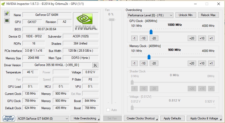Increase Memory Clock by 20 MHz
This screenshot has height=123, width=225.
tap(192, 63)
